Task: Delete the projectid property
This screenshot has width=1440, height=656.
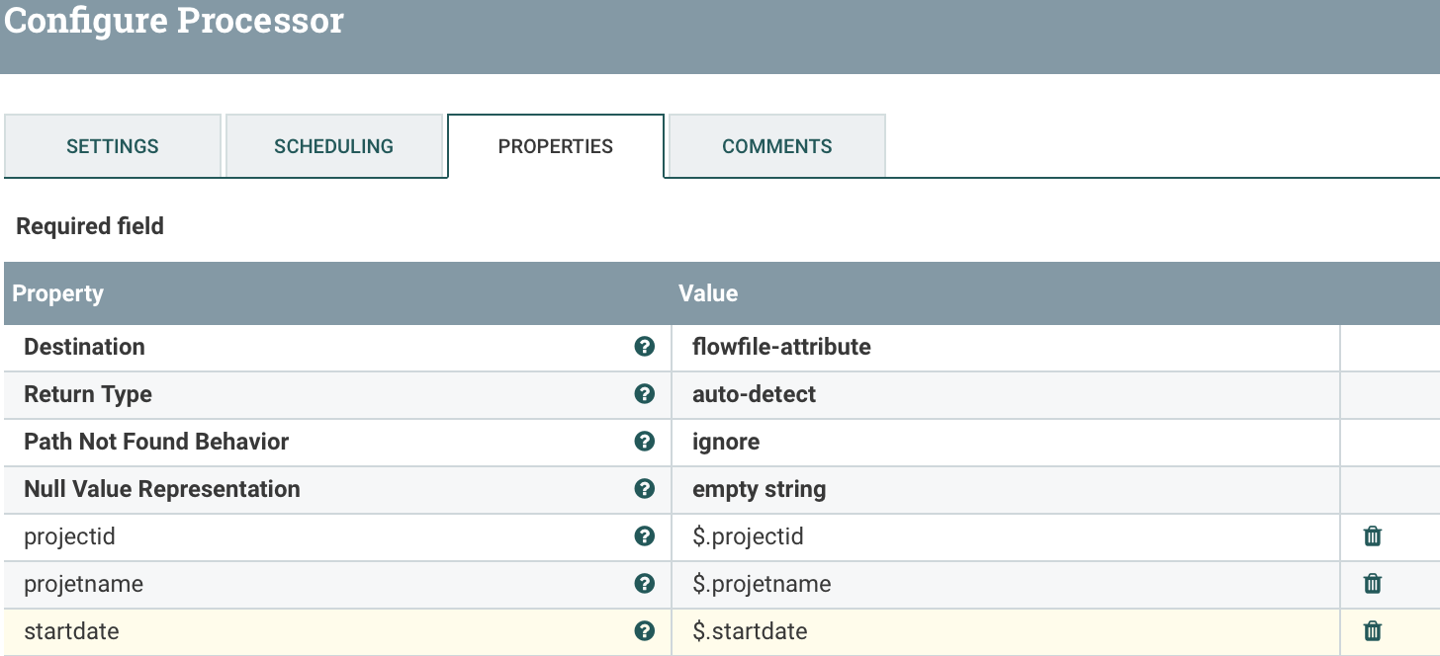Action: (1372, 536)
